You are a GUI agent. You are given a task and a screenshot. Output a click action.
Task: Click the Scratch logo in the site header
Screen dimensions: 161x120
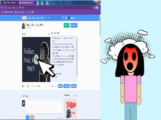(x=24, y=18)
